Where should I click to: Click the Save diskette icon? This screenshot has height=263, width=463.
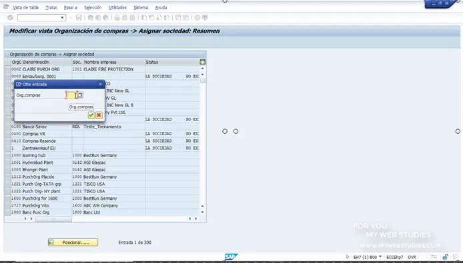pos(79,18)
